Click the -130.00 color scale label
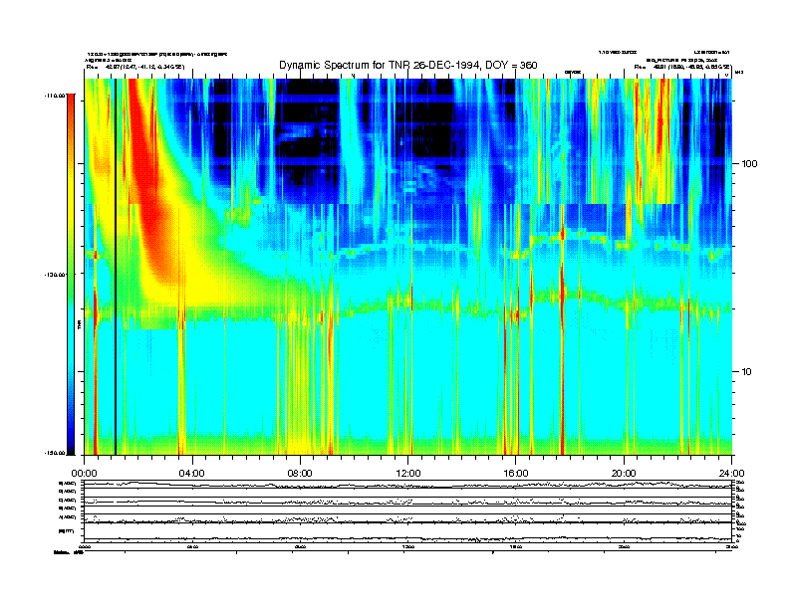This screenshot has height=609, width=789. point(56,275)
